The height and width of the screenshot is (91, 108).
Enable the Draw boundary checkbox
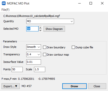click(44, 47)
